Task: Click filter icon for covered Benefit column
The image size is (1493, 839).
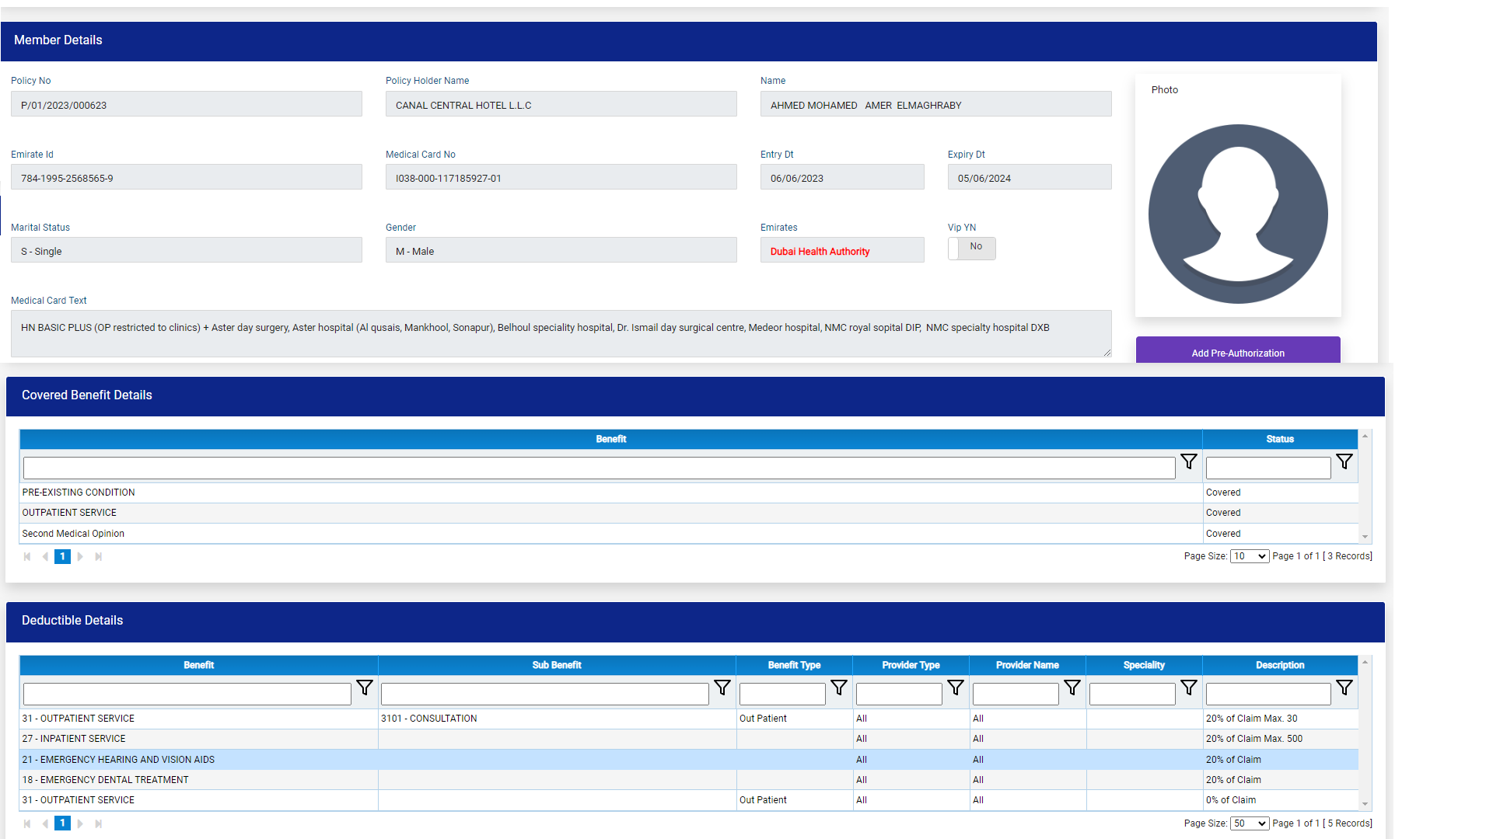Action: coord(1188,461)
